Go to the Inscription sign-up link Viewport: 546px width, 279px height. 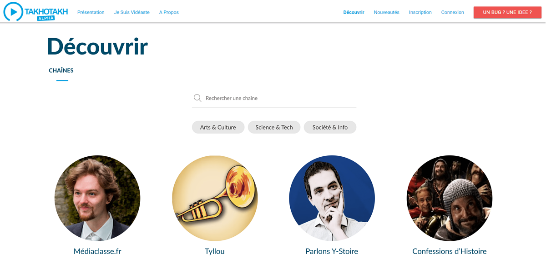pos(420,12)
